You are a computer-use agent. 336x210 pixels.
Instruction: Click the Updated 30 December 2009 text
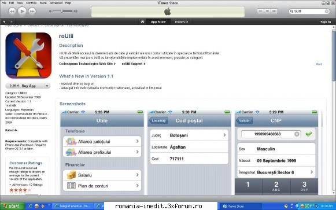(x=23, y=97)
